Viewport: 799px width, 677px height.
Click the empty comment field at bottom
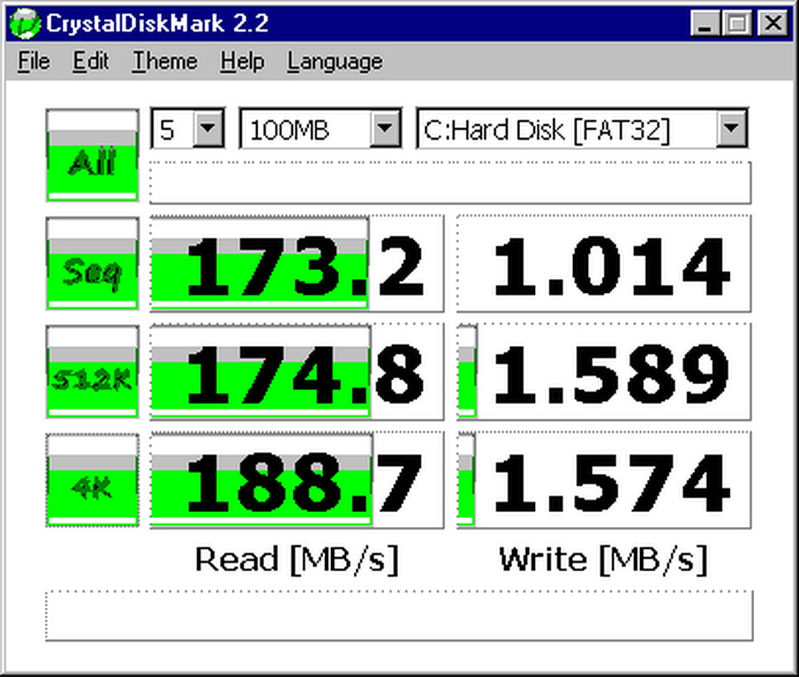pos(399,616)
